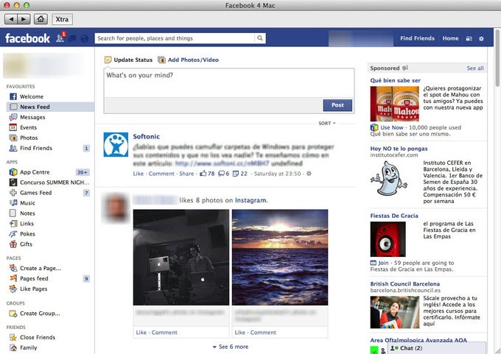The height and width of the screenshot is (354, 501).
Task: Open the globe notifications icon
Action: (85, 38)
